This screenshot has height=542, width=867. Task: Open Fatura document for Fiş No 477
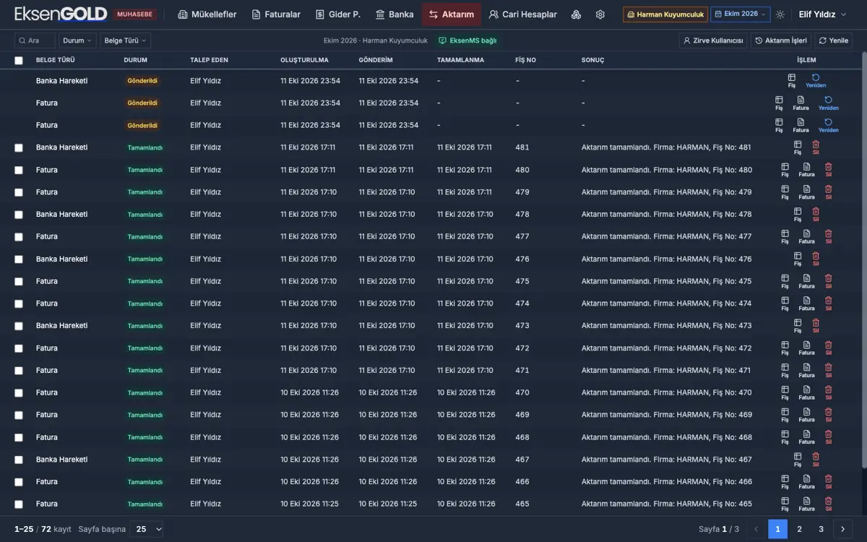(806, 236)
